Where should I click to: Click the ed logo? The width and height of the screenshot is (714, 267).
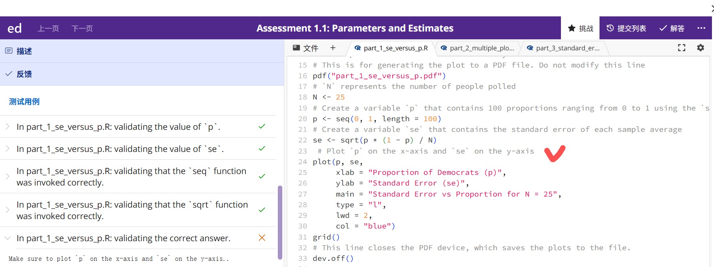(x=14, y=28)
